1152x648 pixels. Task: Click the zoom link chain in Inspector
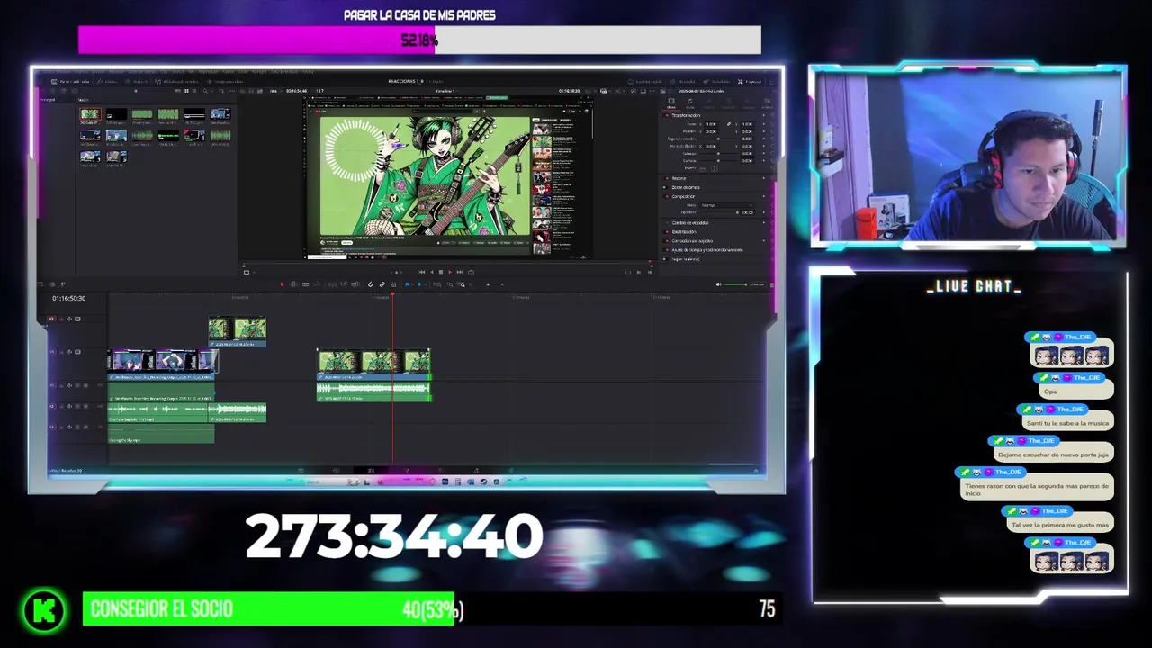tap(729, 124)
